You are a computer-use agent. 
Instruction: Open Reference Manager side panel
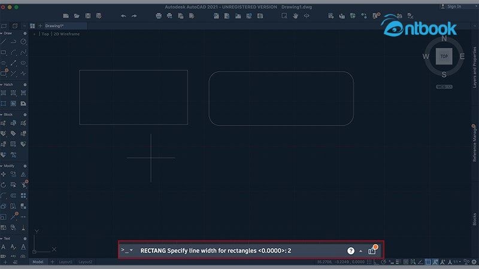474,143
